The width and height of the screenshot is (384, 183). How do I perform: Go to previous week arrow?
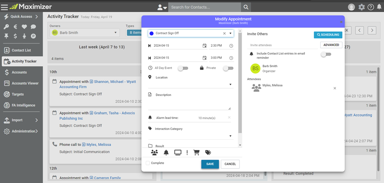[360, 30]
